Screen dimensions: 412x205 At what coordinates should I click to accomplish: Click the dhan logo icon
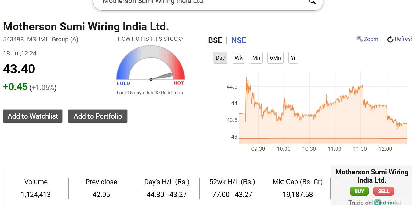(378, 202)
